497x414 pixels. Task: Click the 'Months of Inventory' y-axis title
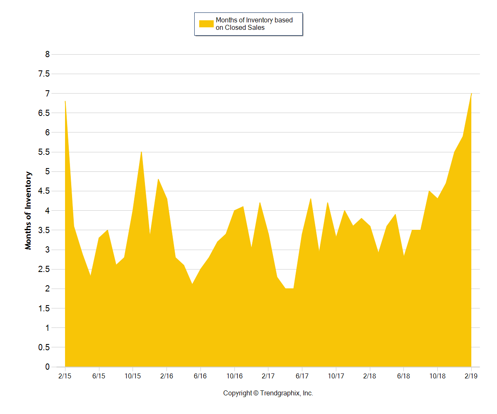point(28,210)
